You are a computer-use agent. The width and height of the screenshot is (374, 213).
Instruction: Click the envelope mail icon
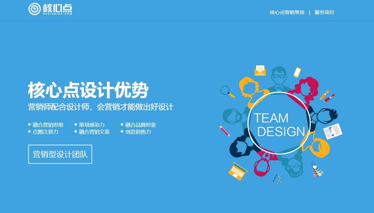(260, 70)
